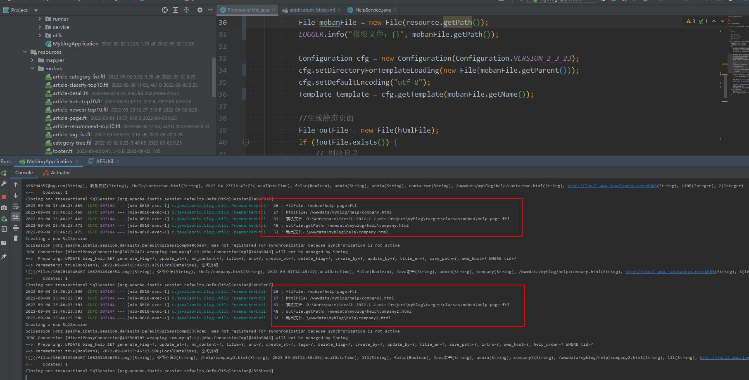Expand the service folder
The image size is (749, 380).
40,27
